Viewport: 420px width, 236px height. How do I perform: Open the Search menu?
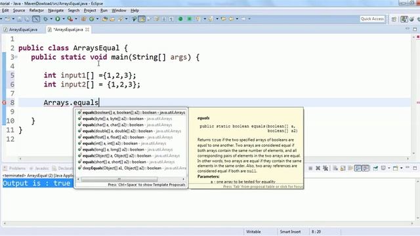click(x=73, y=10)
